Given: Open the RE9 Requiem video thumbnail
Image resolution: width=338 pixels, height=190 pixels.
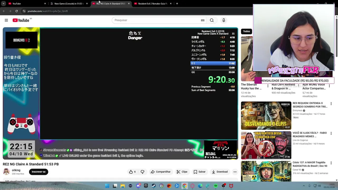Looking at the screenshot, I should (x=266, y=116).
